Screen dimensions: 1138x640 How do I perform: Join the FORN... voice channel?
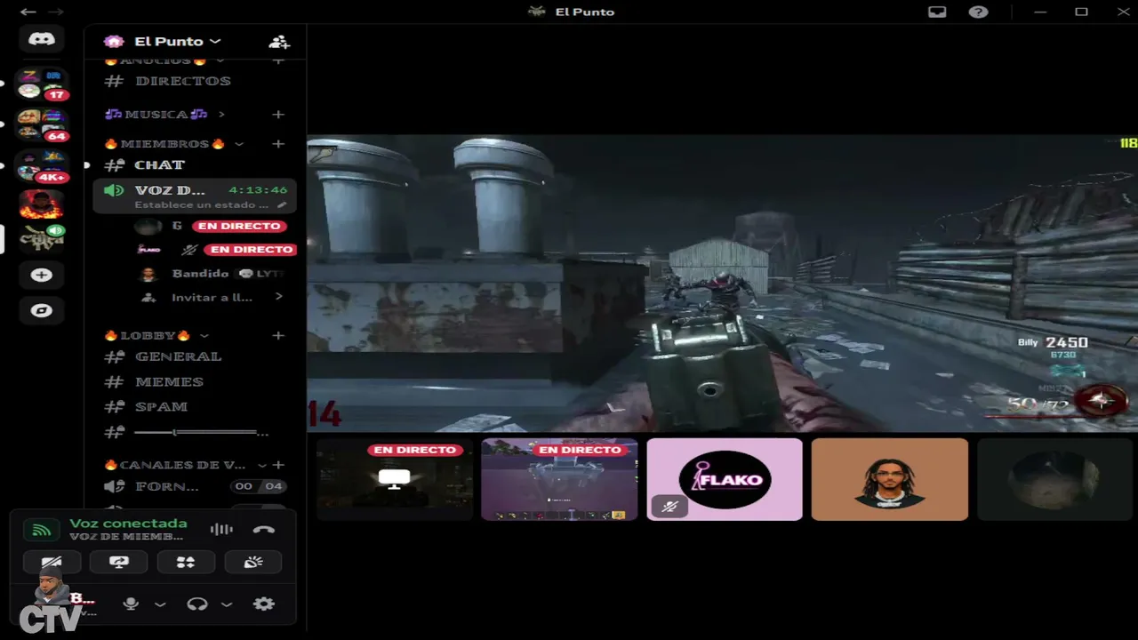pos(195,486)
